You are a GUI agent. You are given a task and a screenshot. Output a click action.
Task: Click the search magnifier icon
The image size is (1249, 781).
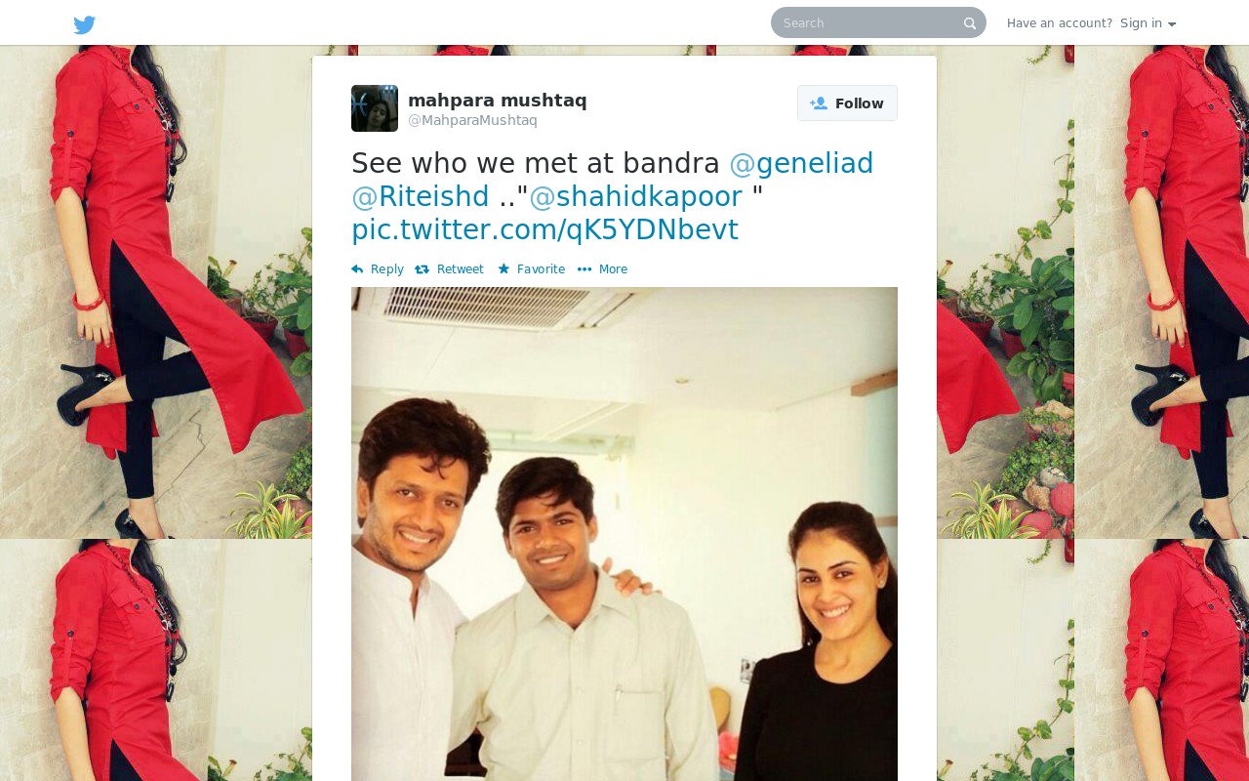click(970, 23)
